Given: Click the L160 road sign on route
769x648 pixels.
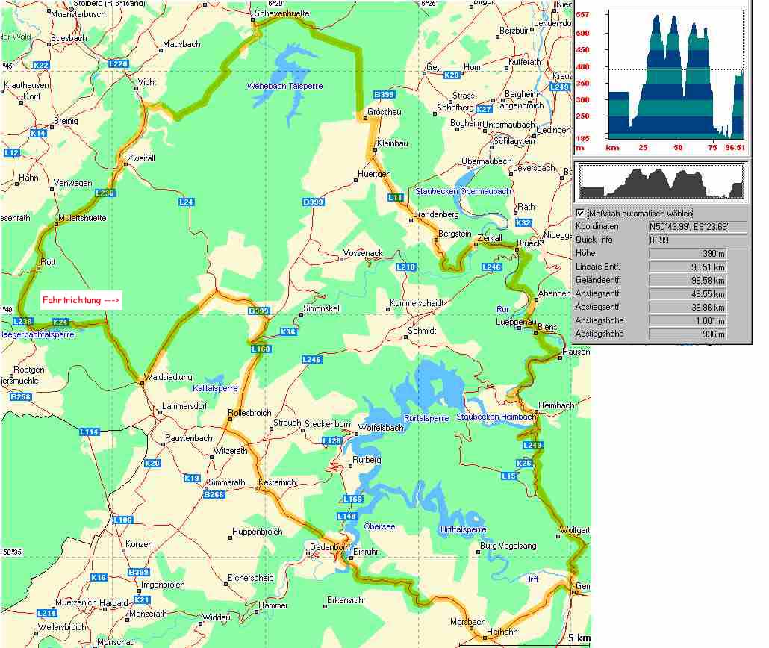Looking at the screenshot, I should pyautogui.click(x=260, y=349).
